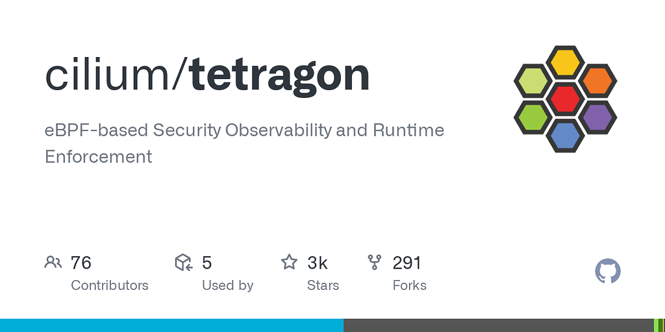
Task: Click the light green upper-left hexagon
Action: [x=533, y=80]
